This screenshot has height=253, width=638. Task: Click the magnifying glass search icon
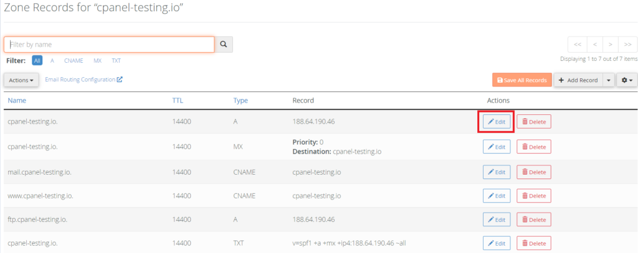coord(224,44)
